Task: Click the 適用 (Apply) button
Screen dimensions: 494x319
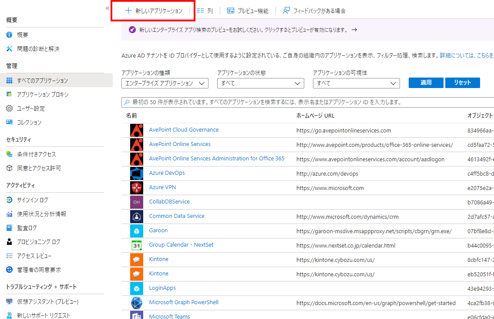Action: click(x=426, y=83)
